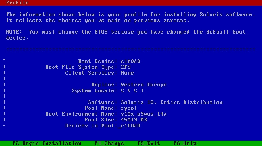The width and height of the screenshot is (262, 146).
Task: Select Boot Device value c1t0d0
Action: [x=131, y=61]
